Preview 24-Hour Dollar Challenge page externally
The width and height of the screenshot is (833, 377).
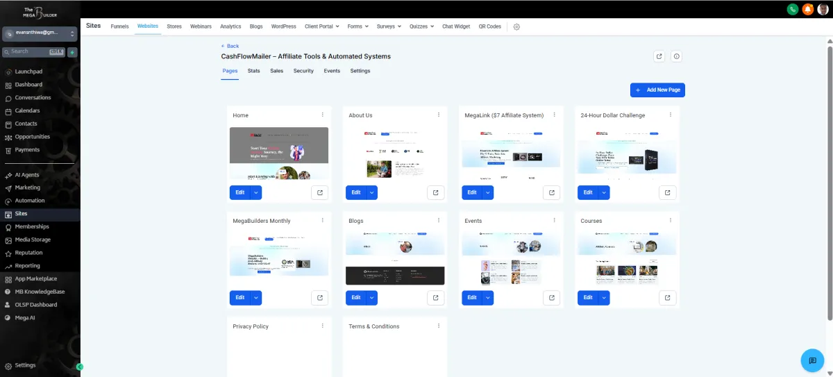(667, 192)
